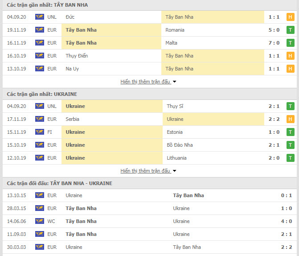Expand more Ukraine matches dropdown arrow

174,171
